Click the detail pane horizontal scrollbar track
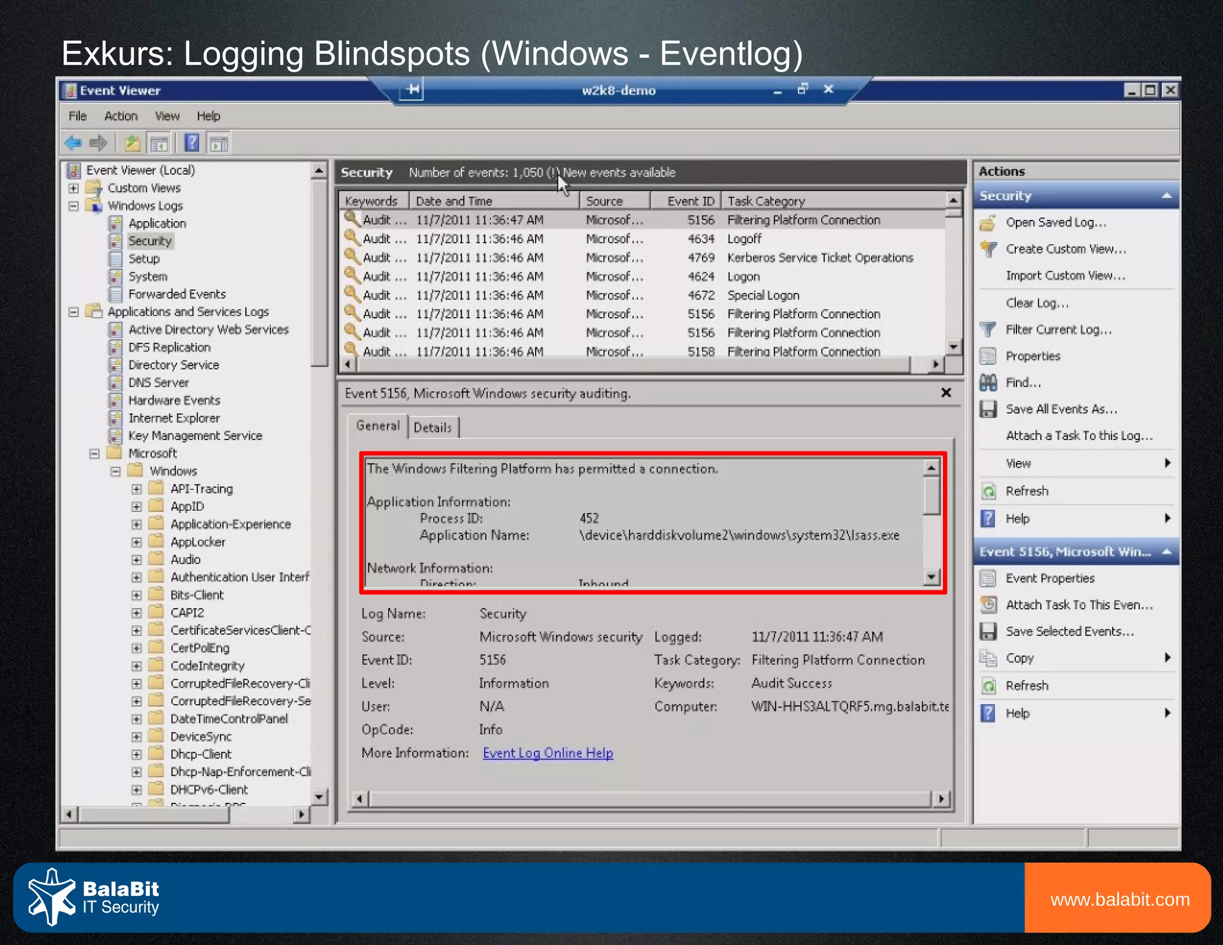Image resolution: width=1223 pixels, height=945 pixels. [x=650, y=799]
